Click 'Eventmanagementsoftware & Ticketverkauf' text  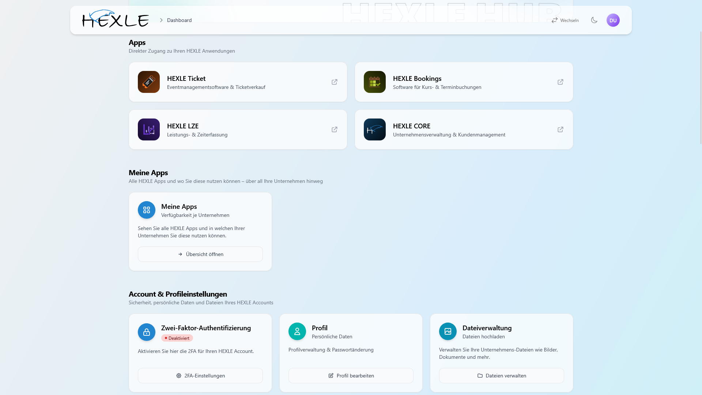216,87
